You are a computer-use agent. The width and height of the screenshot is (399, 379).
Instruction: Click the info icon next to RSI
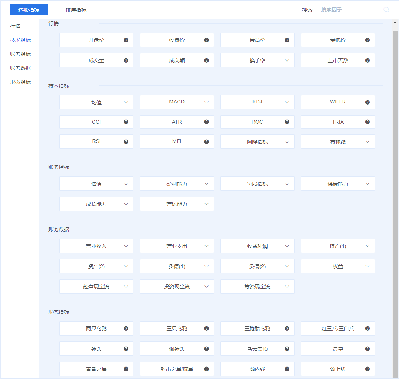click(126, 141)
